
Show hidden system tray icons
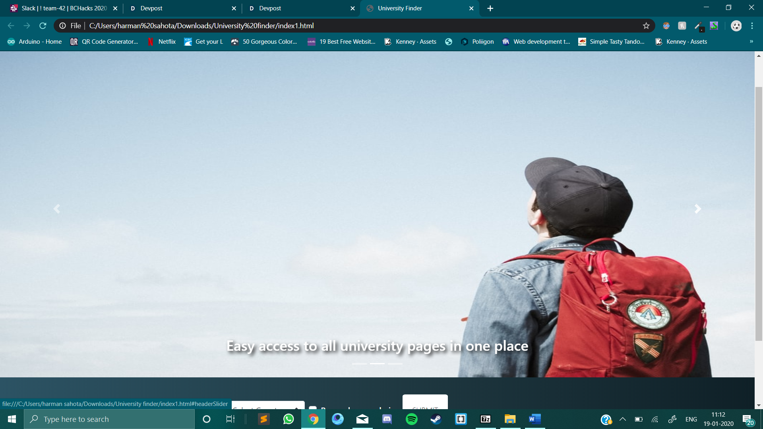point(623,419)
